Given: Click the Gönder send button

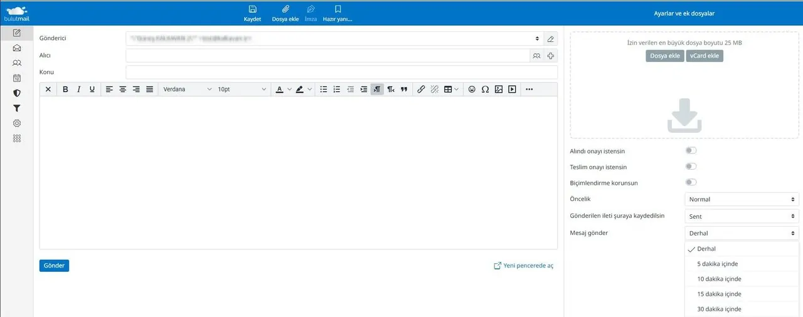Looking at the screenshot, I should click(54, 266).
